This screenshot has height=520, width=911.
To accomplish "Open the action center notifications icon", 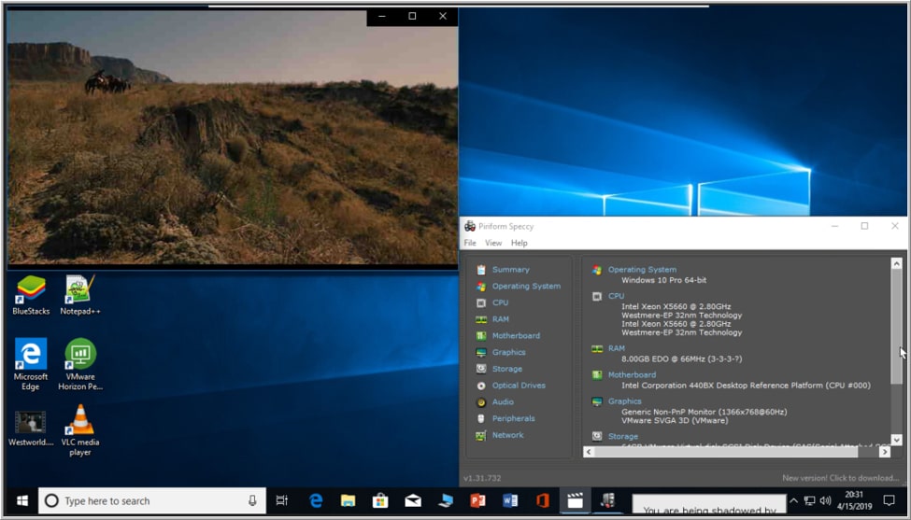I will [889, 500].
